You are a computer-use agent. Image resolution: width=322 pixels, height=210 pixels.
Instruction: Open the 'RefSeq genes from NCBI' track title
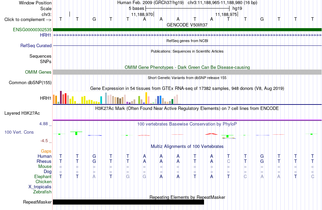pos(187,41)
